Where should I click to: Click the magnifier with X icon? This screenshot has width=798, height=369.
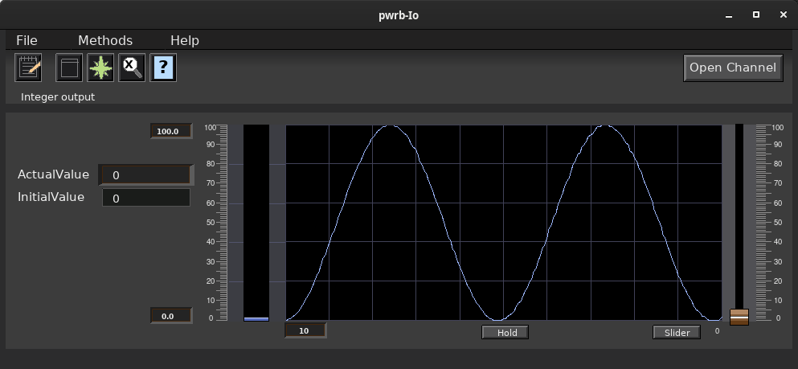click(x=133, y=68)
